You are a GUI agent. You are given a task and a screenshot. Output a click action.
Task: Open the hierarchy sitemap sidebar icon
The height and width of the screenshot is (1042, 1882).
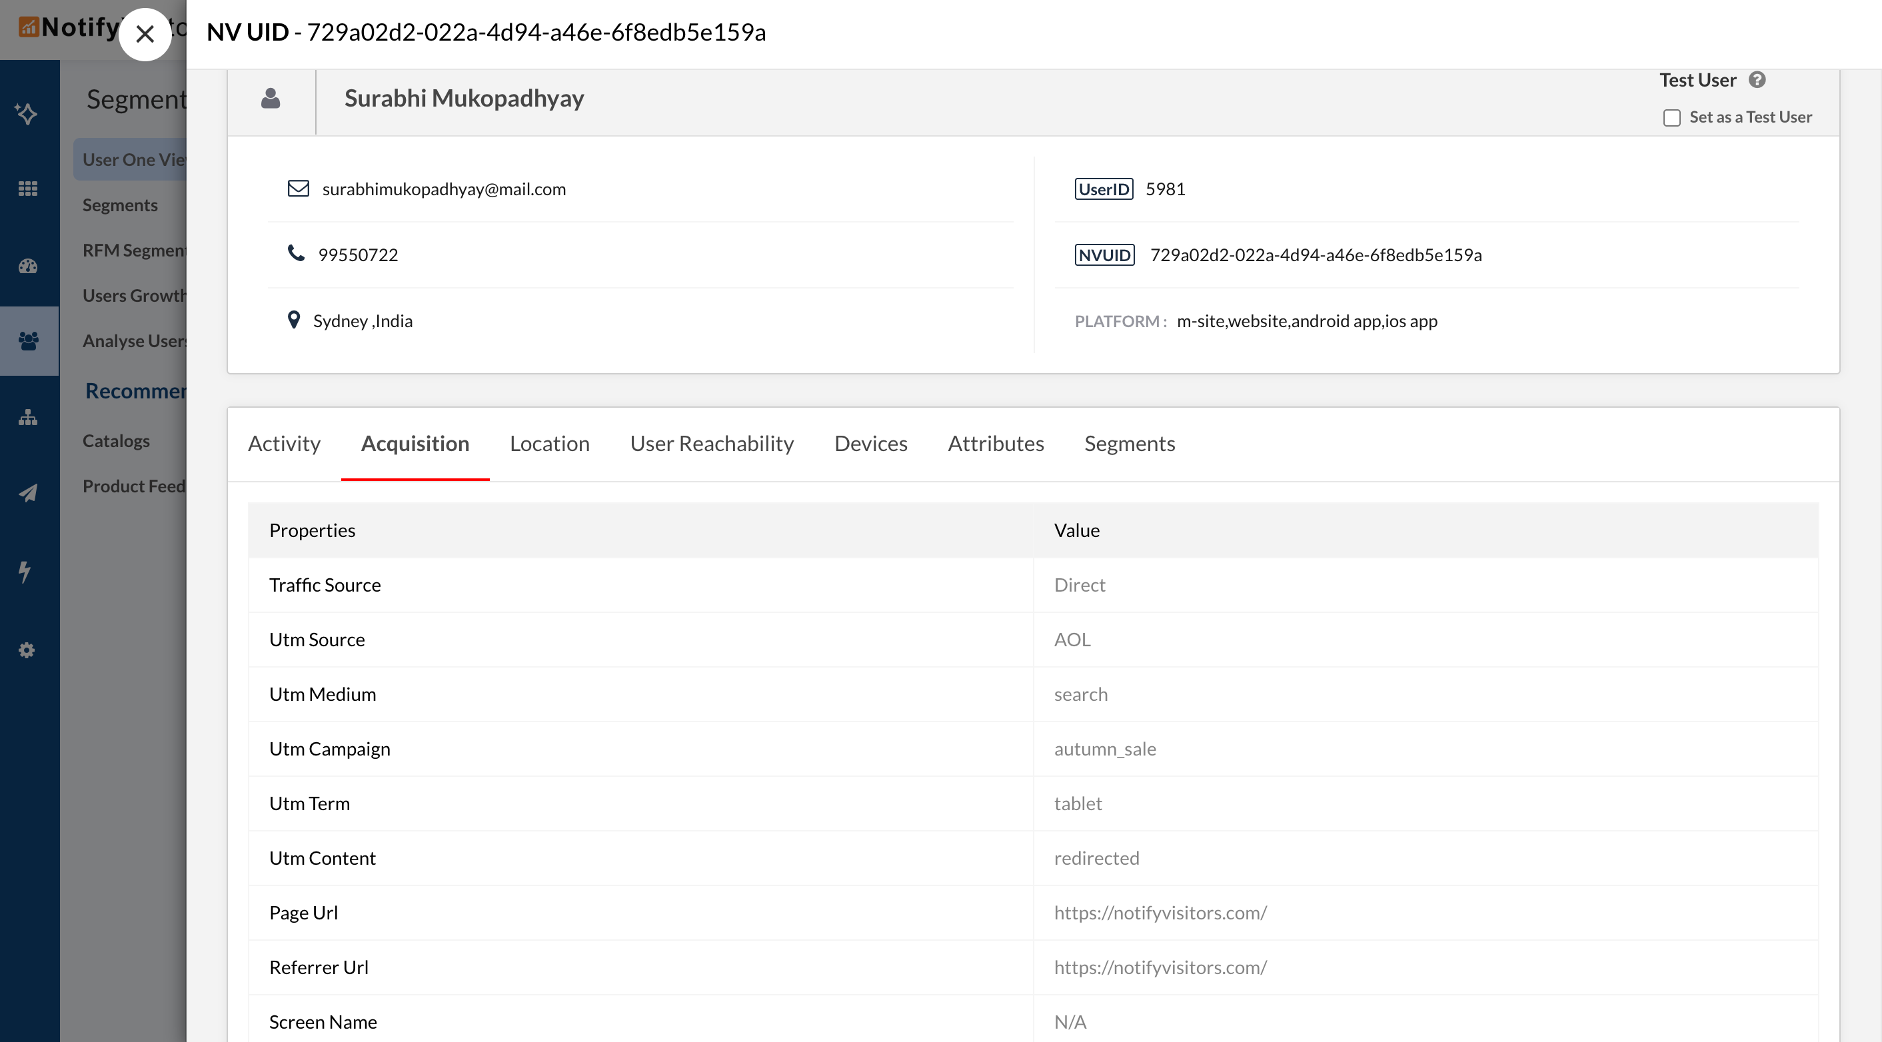tap(28, 418)
